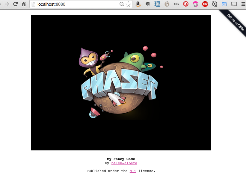
Task: Click the Pinterest extension button
Action: pyautogui.click(x=186, y=4)
